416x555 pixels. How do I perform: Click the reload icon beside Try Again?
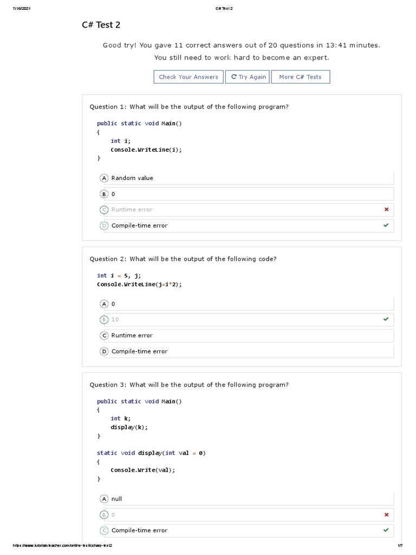pos(234,77)
